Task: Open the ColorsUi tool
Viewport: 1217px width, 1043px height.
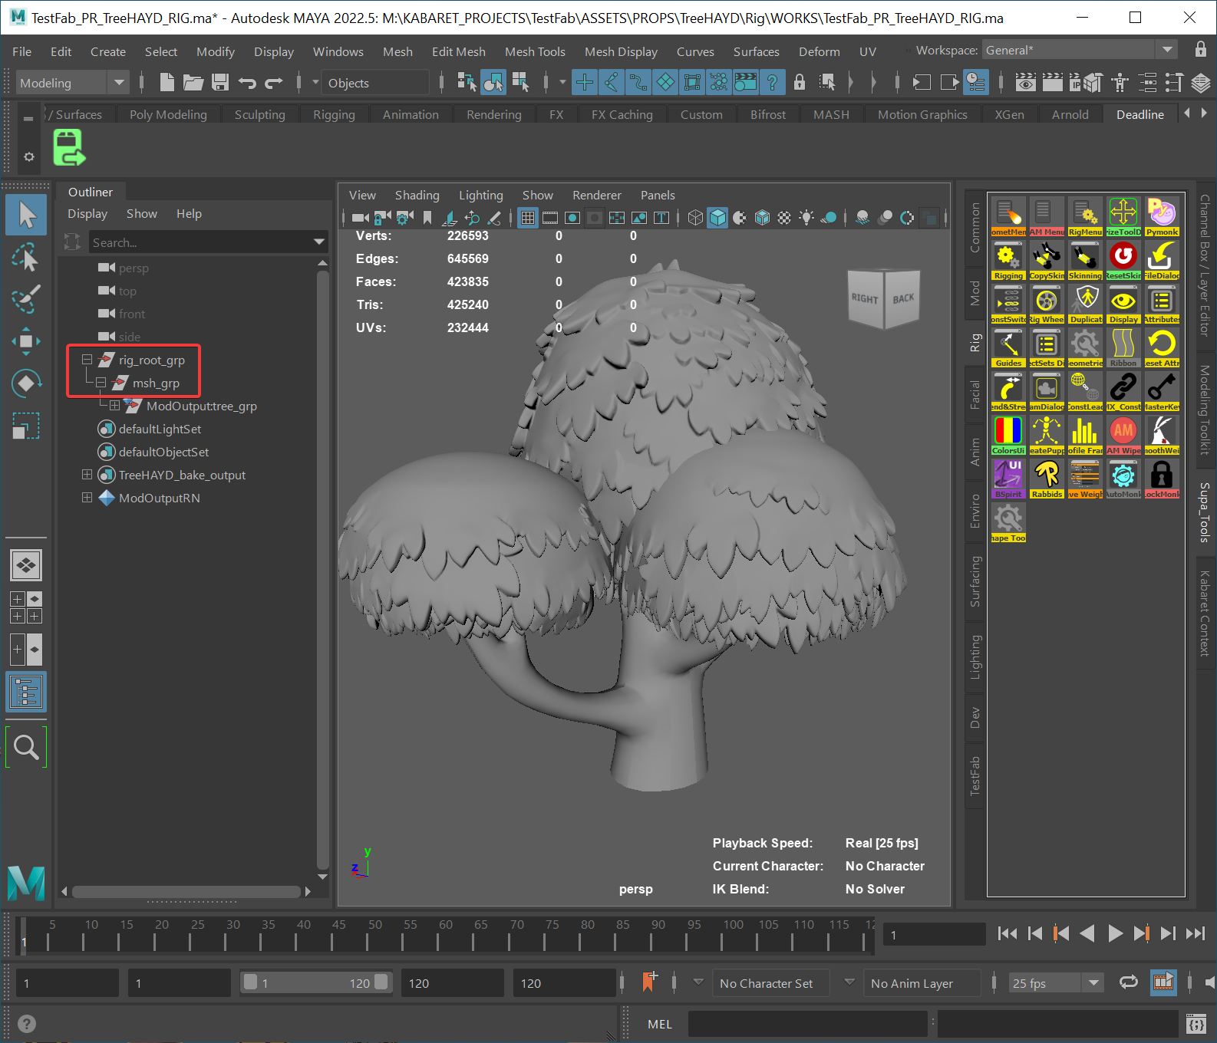Action: pos(1008,435)
